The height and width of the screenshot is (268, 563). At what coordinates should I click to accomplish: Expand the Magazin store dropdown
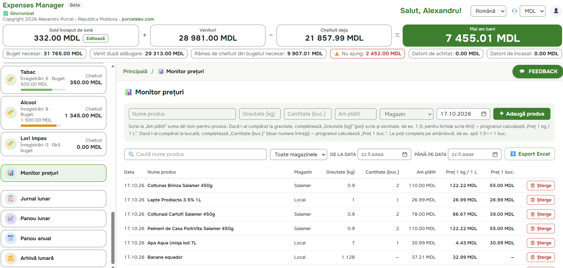(x=407, y=114)
